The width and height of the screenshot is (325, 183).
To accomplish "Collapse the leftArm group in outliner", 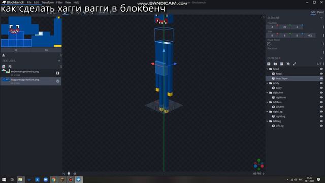I will (x=268, y=102).
